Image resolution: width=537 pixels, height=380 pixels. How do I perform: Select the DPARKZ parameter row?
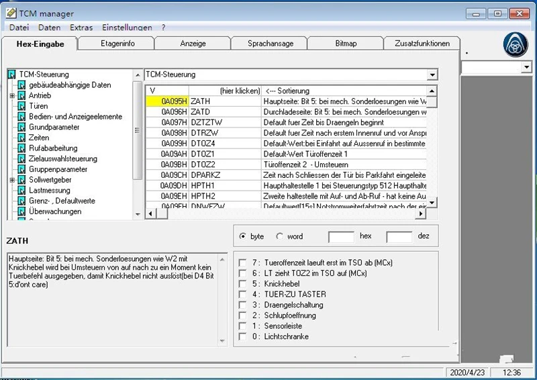click(x=286, y=175)
